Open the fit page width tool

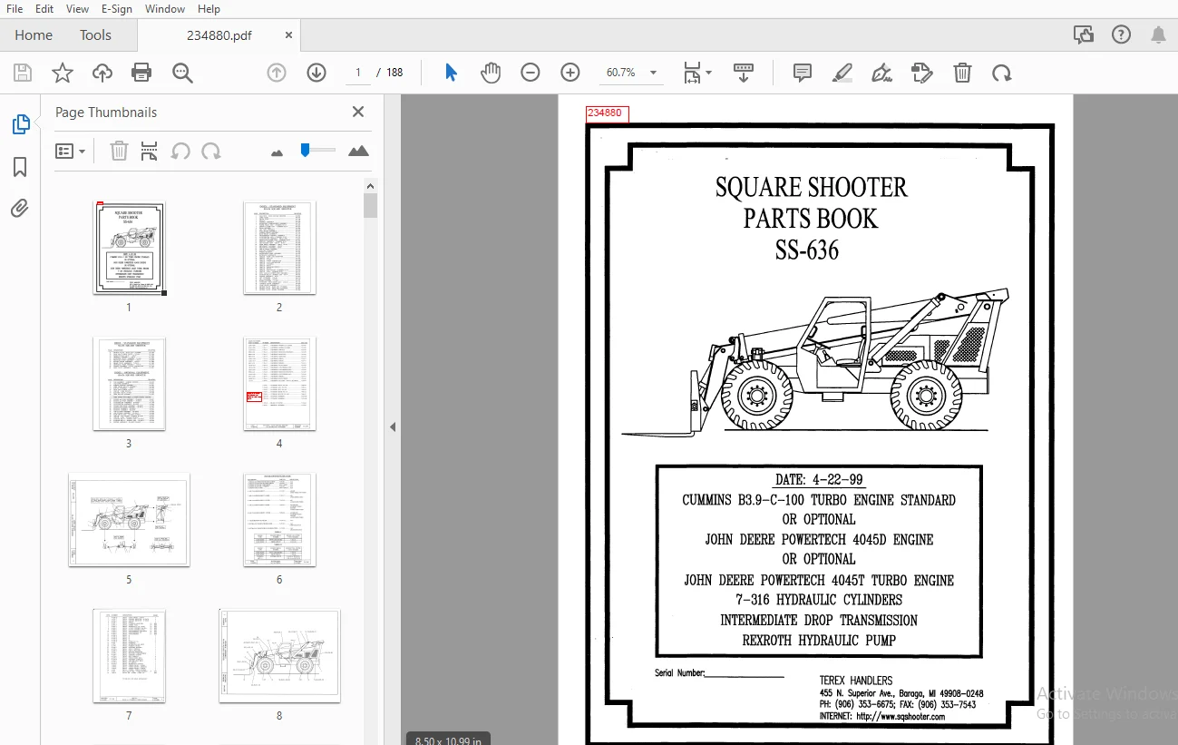(692, 73)
